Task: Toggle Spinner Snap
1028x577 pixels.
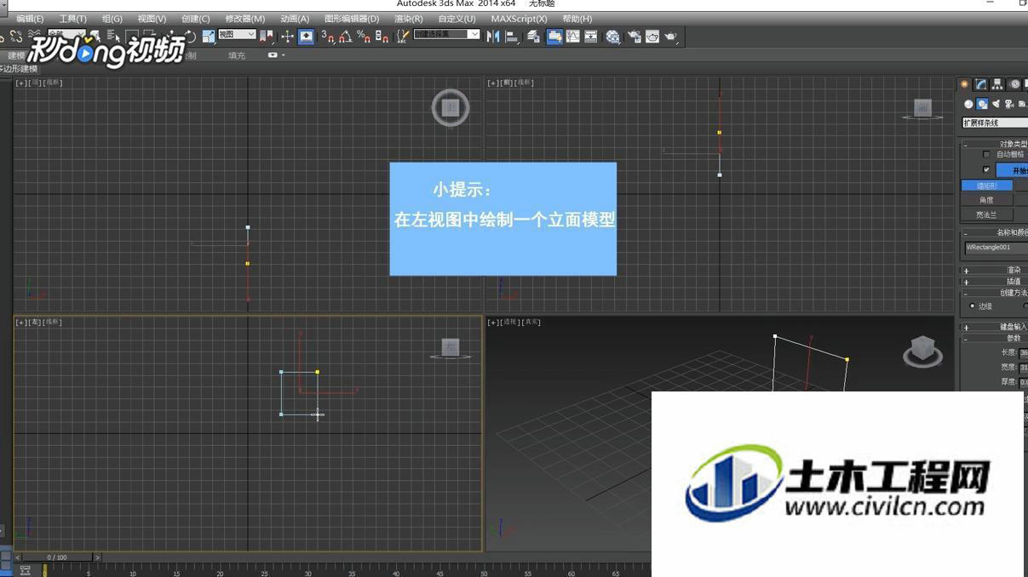Action: click(x=382, y=37)
